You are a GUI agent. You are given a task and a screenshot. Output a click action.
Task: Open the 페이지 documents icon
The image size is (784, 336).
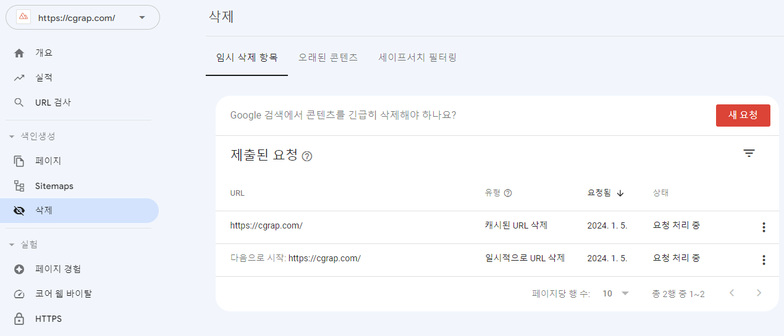[19, 161]
